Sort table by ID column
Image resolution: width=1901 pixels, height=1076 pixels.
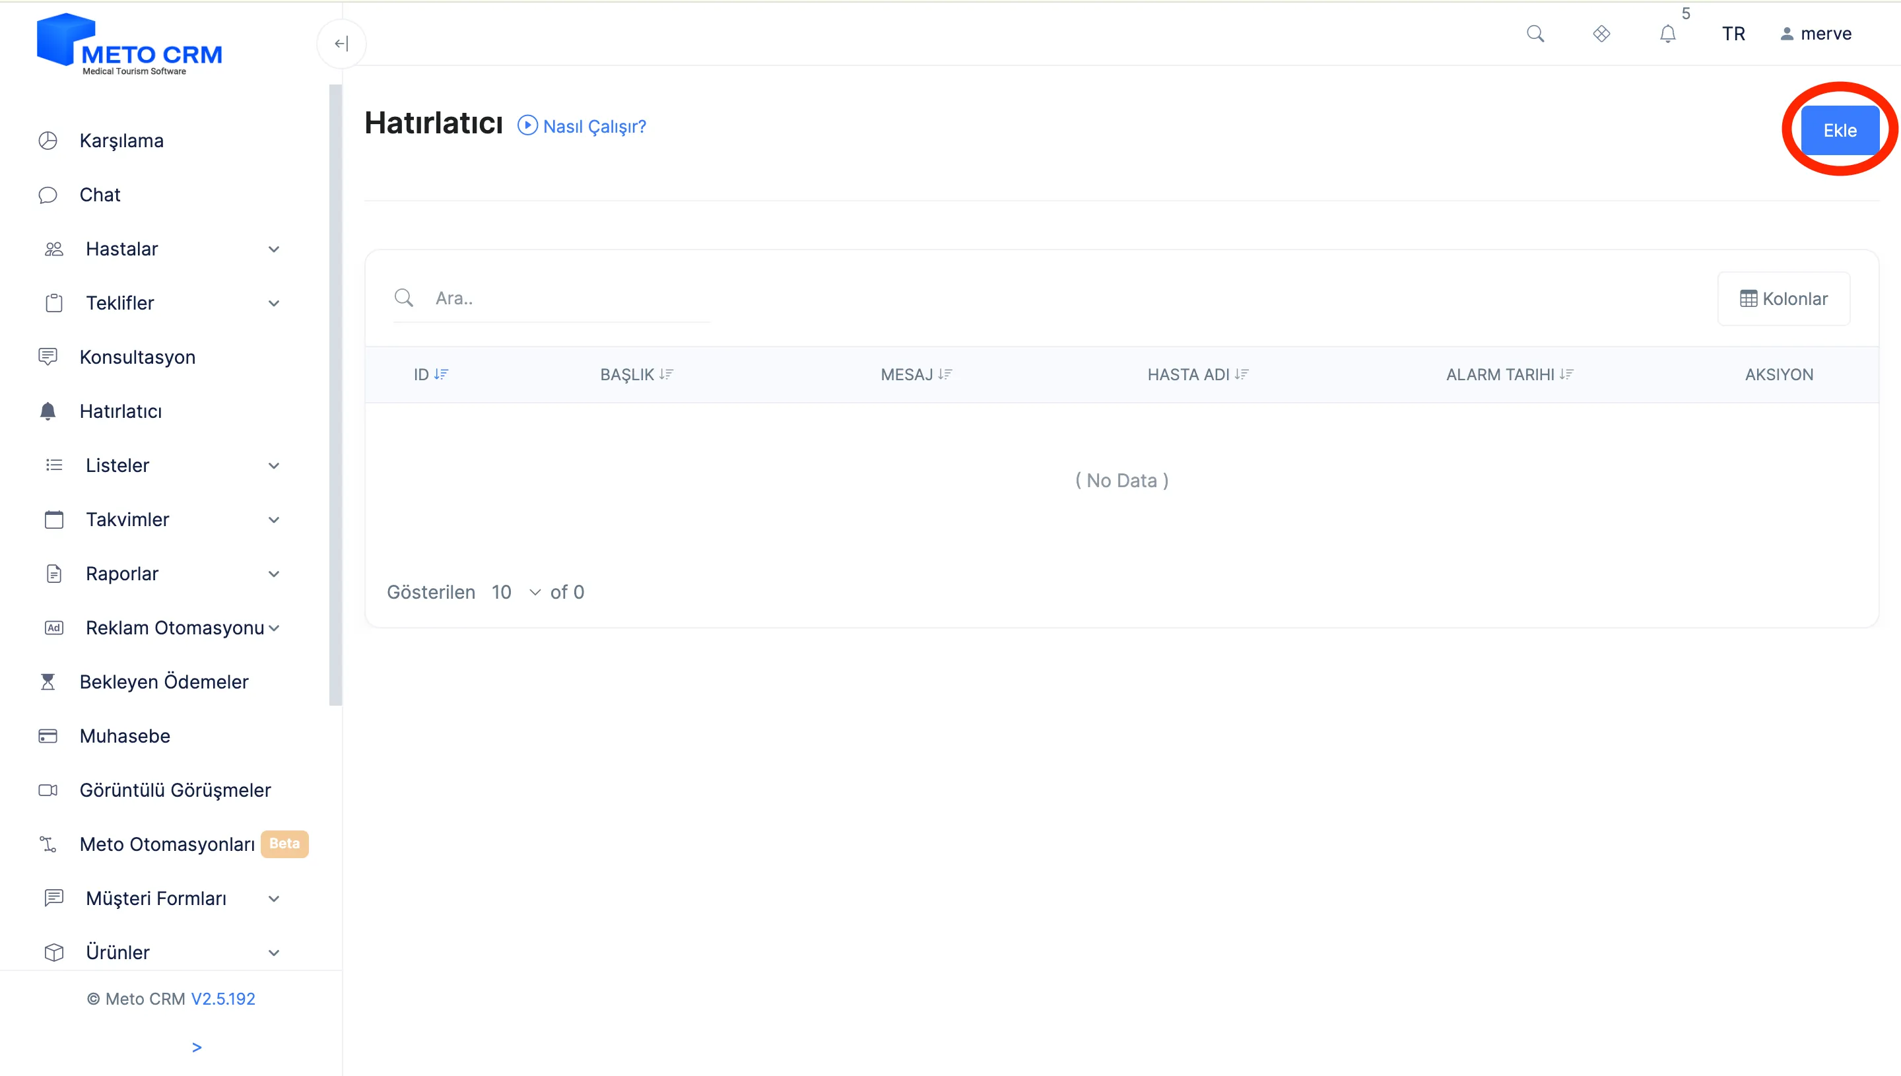click(431, 375)
